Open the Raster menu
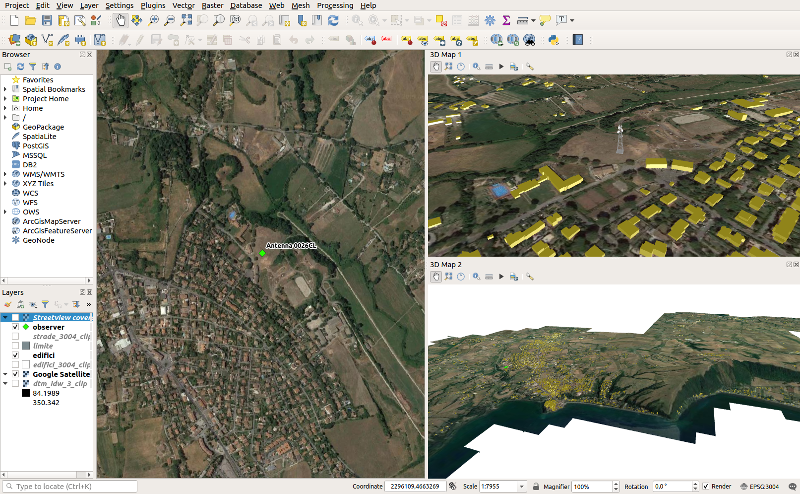This screenshot has height=494, width=800. 212,5
